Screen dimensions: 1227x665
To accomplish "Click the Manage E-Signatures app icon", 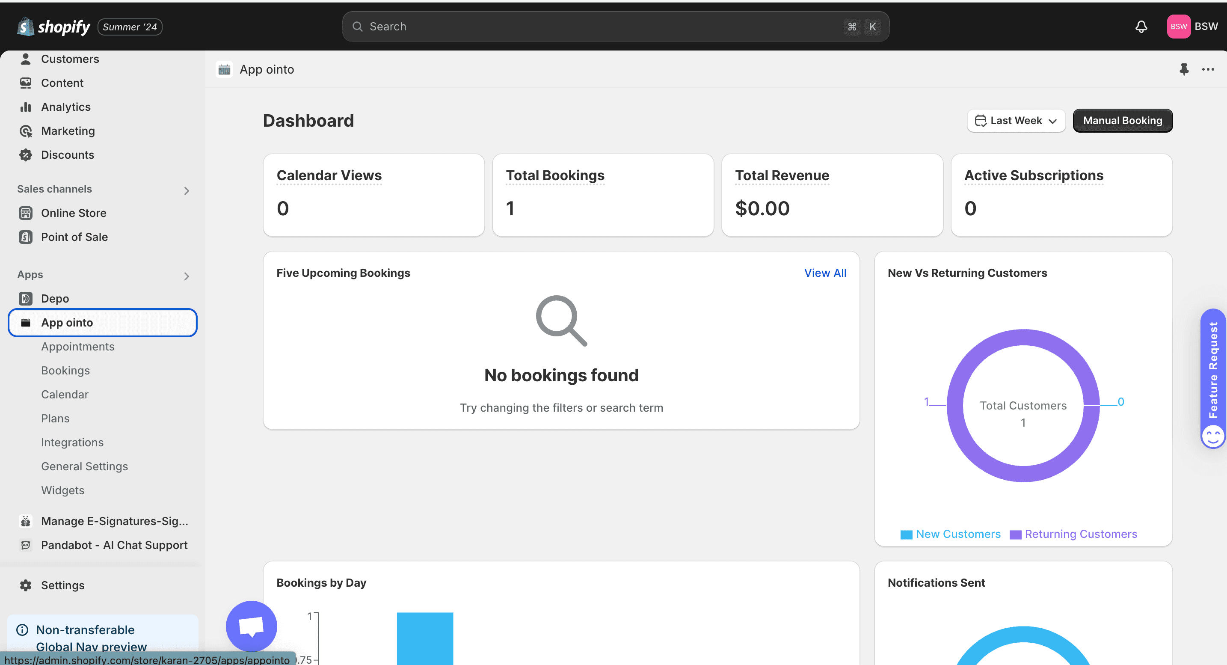I will (26, 521).
